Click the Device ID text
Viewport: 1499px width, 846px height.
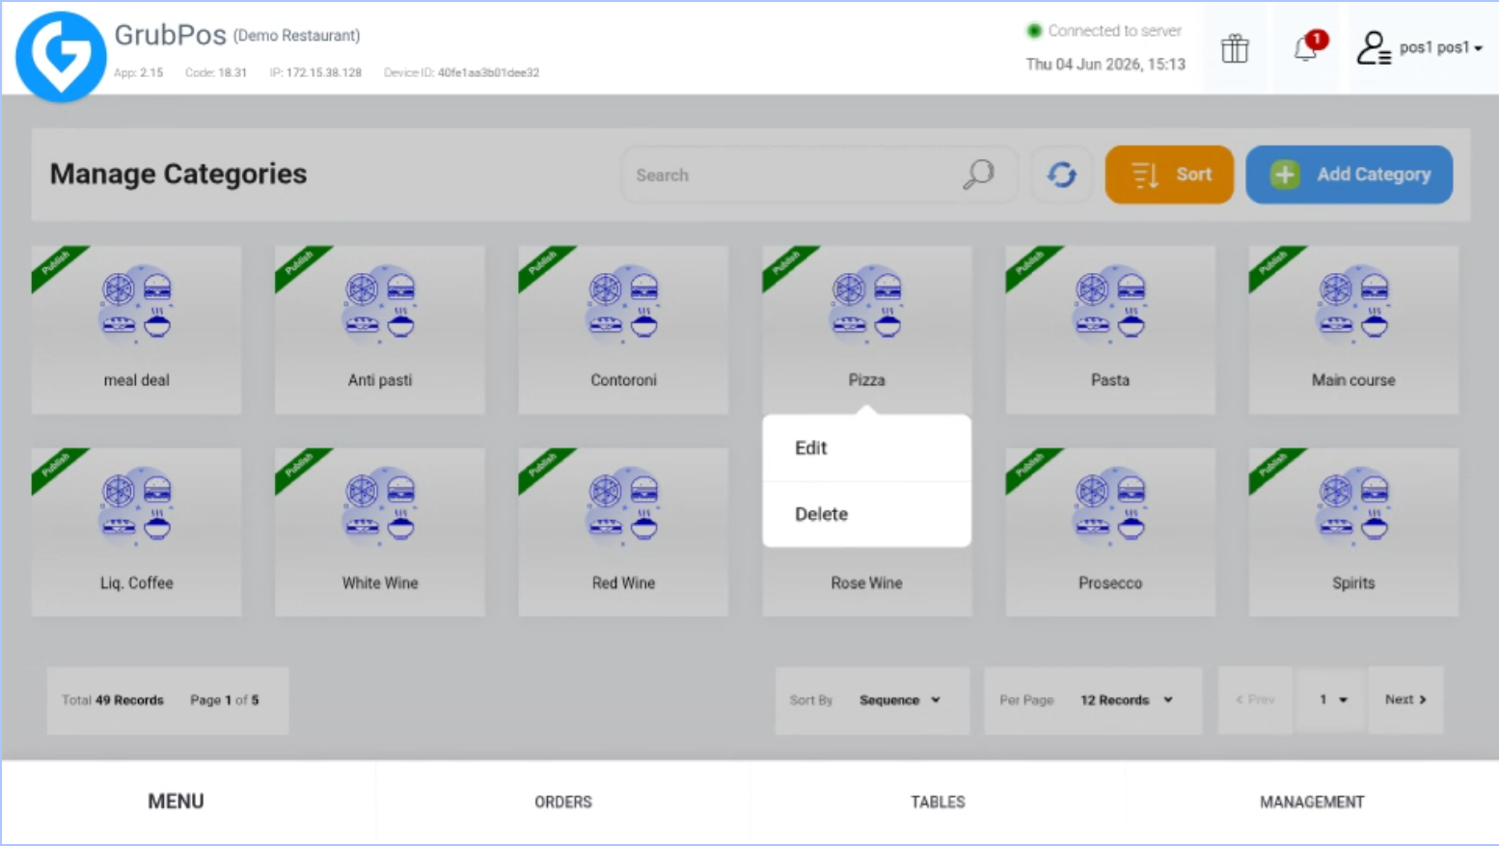pyautogui.click(x=461, y=72)
